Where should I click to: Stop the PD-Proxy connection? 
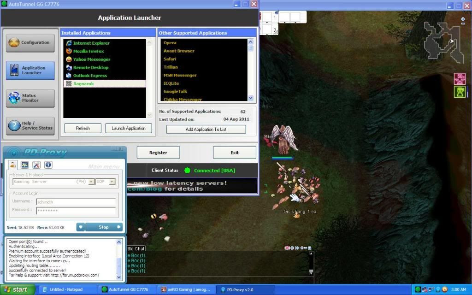104,227
